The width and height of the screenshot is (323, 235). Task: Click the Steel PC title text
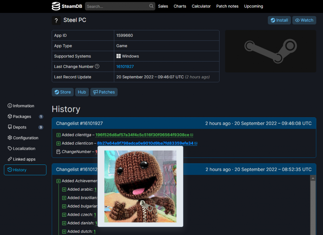point(75,20)
